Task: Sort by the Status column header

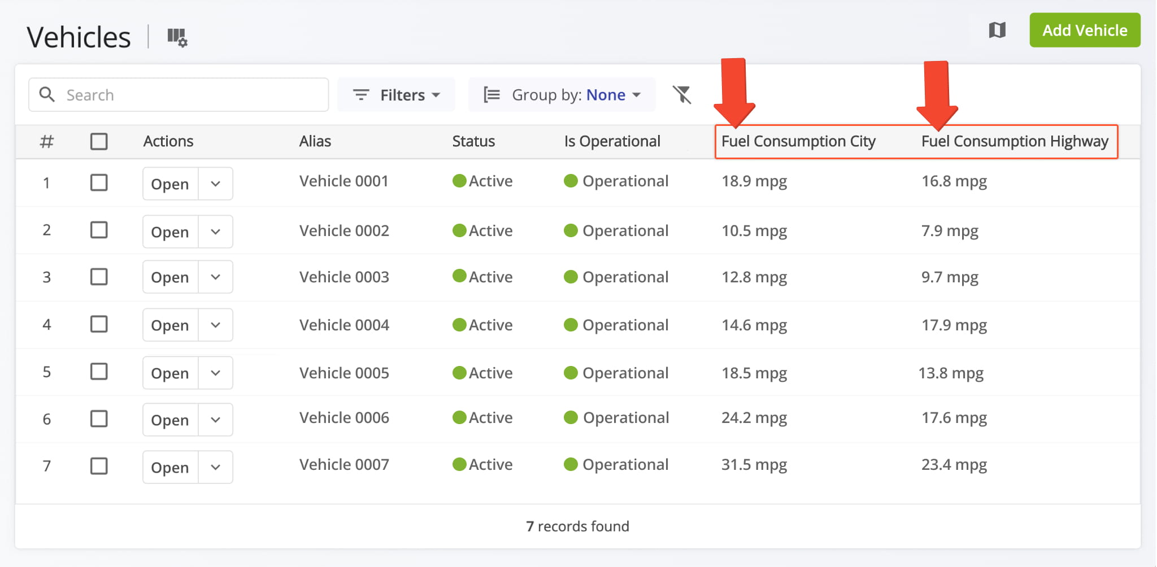Action: (473, 141)
